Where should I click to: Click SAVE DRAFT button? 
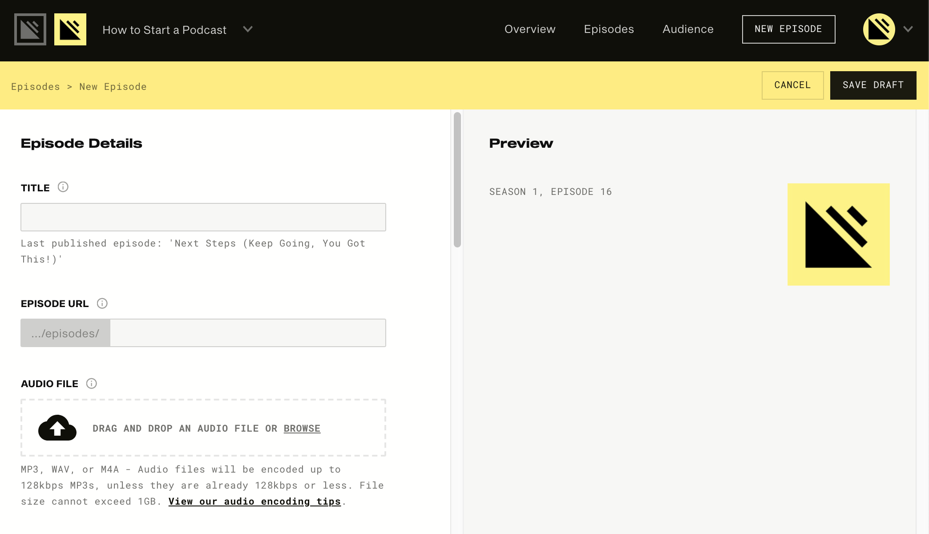[873, 85]
